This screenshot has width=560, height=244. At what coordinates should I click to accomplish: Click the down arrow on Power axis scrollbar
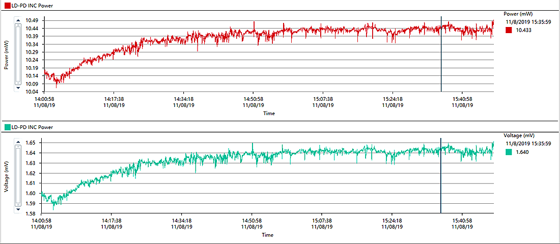[18, 87]
